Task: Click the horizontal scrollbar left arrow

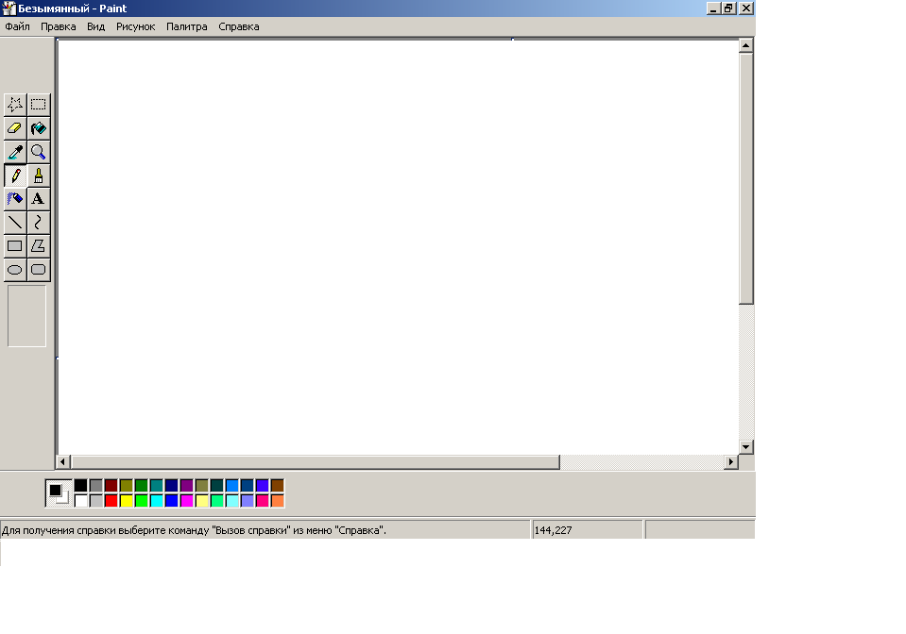Action: coord(63,462)
